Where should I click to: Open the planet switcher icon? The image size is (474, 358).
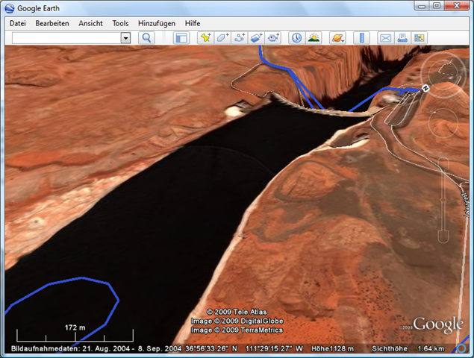[337, 37]
